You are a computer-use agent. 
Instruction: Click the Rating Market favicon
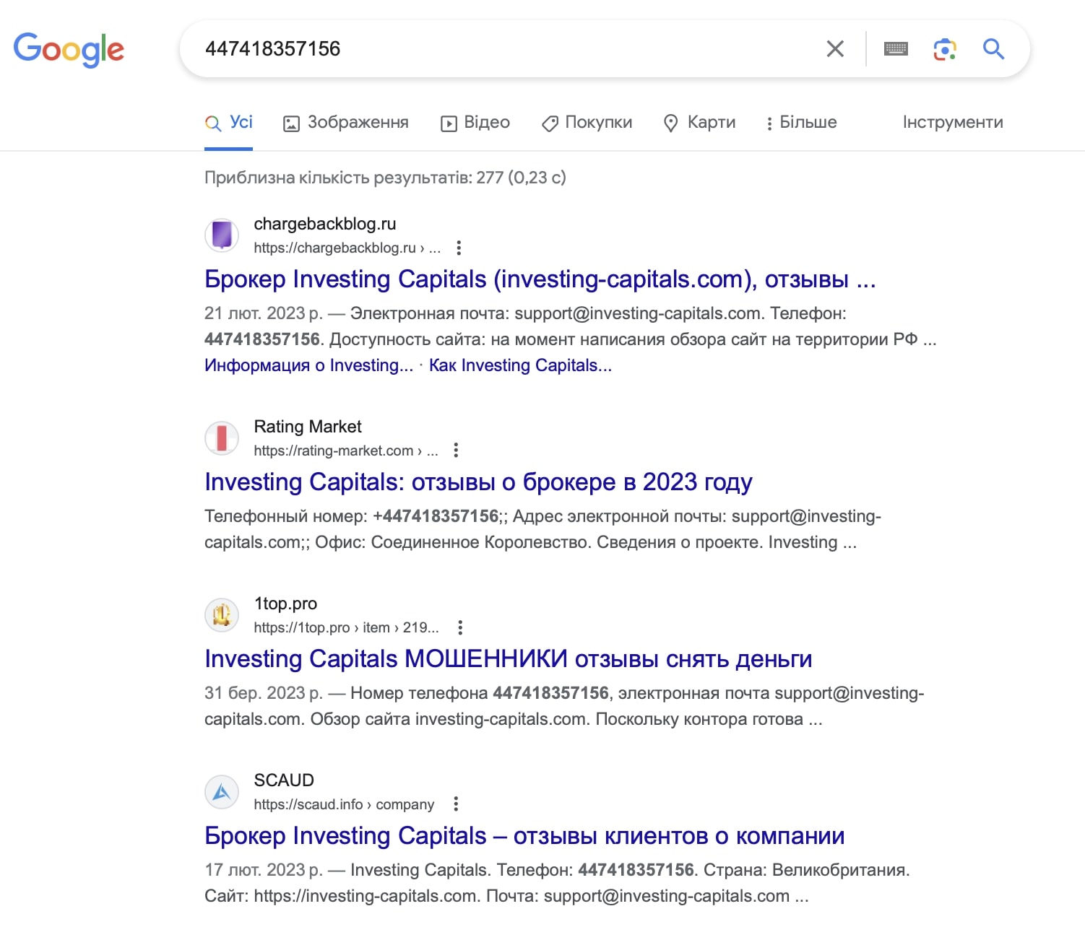click(222, 438)
